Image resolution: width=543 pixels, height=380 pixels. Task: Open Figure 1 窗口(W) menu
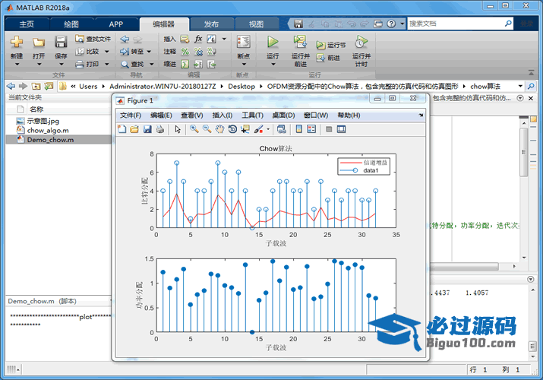pyautogui.click(x=316, y=116)
